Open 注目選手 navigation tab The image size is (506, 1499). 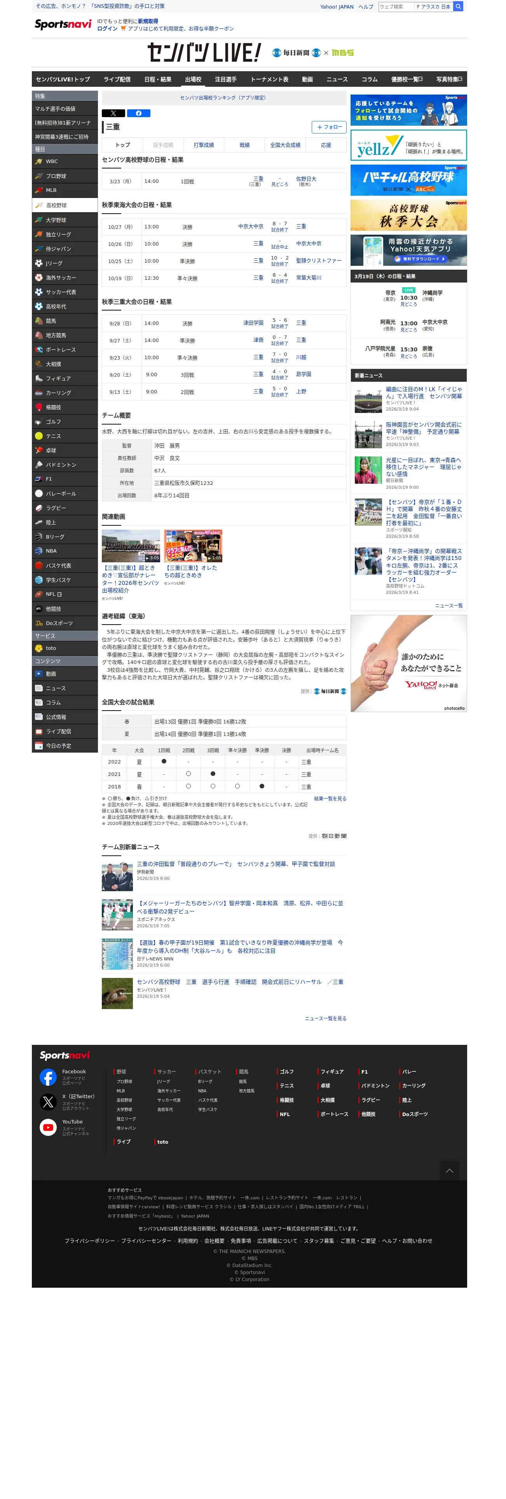click(x=225, y=79)
